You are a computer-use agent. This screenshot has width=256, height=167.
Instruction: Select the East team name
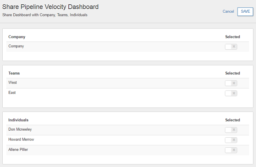point(12,93)
